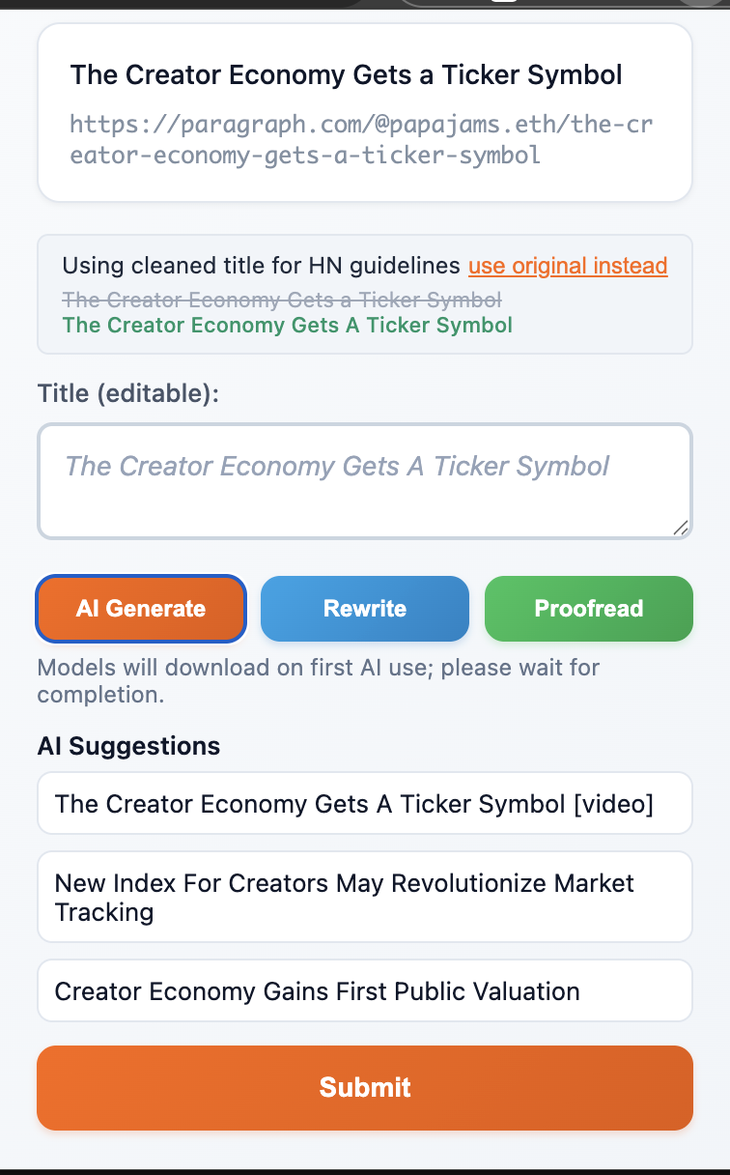The width and height of the screenshot is (730, 1175).
Task: Choose "New Index For Creators" suggestion
Action: pos(365,897)
